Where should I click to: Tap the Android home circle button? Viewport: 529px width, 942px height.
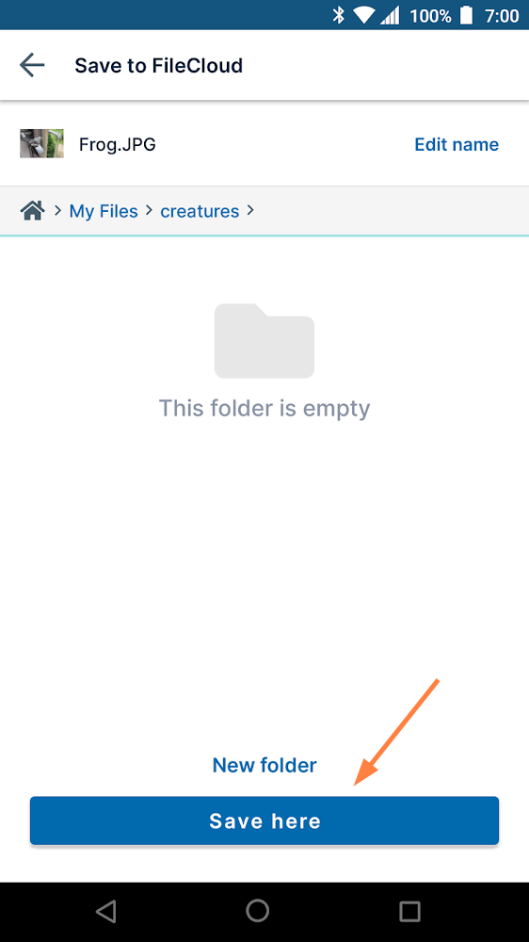tap(258, 911)
